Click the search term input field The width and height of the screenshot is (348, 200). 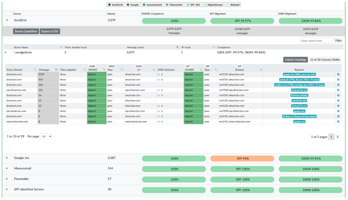(316, 41)
